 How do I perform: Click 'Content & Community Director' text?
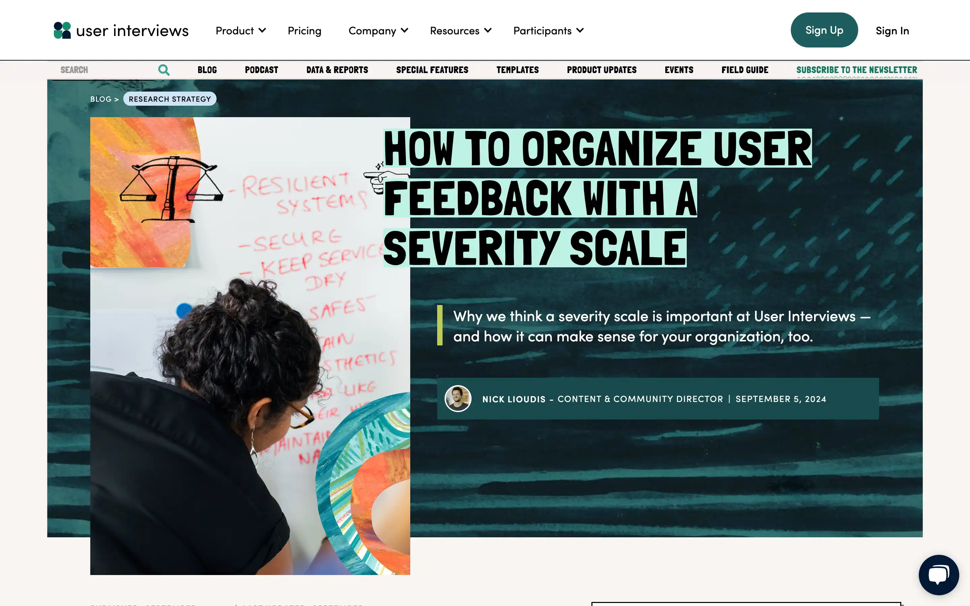[x=640, y=399]
